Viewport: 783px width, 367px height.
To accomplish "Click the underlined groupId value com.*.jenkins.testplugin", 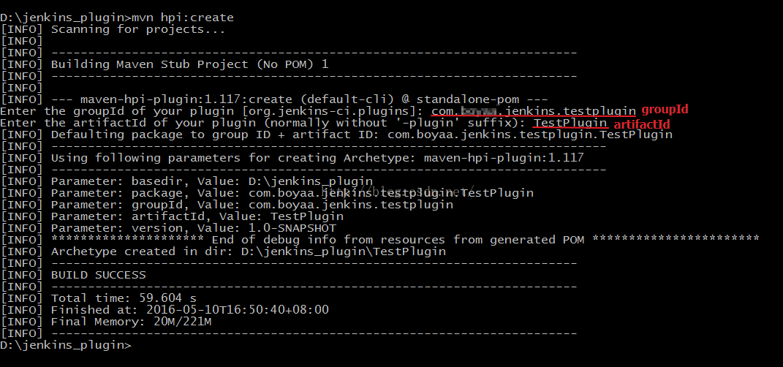I will (x=534, y=111).
